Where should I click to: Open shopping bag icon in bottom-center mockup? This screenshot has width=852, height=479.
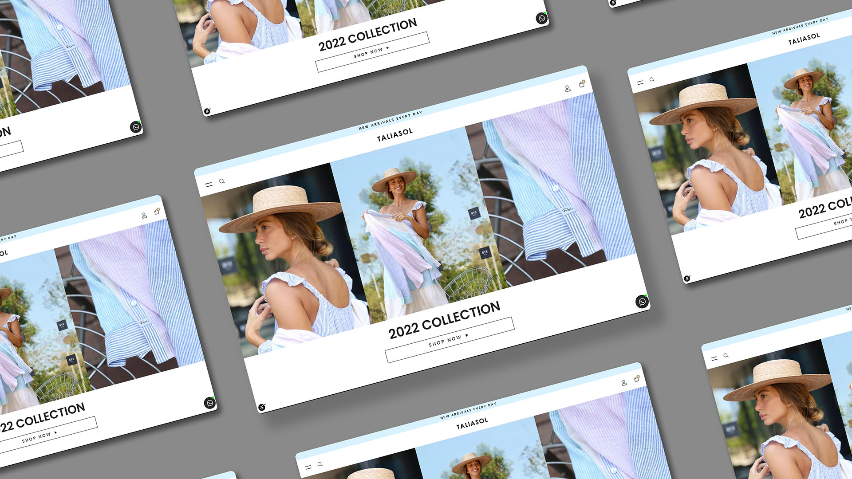(x=637, y=378)
